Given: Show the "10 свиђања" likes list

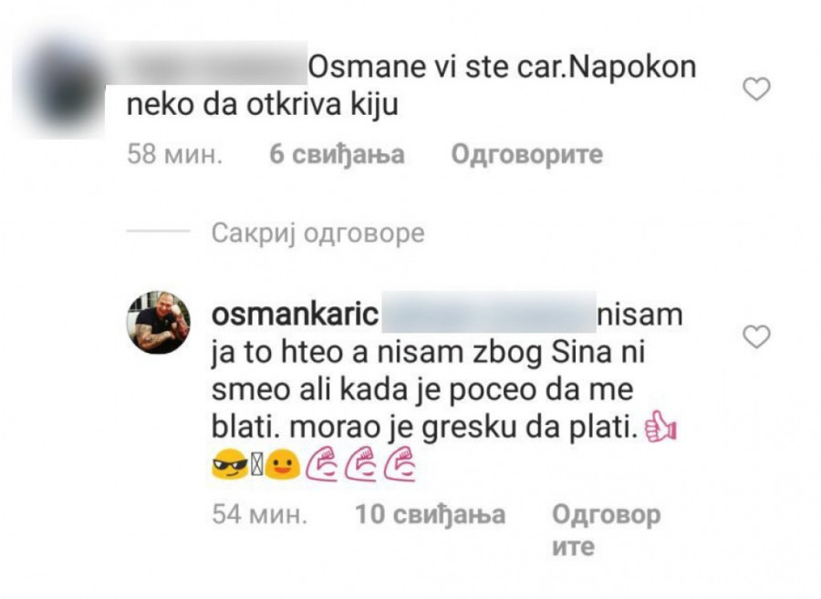Looking at the screenshot, I should click(x=430, y=514).
